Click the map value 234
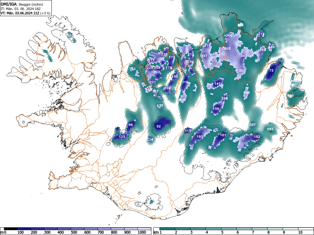Viewport: 314px width, 235px height. click(x=150, y=139)
